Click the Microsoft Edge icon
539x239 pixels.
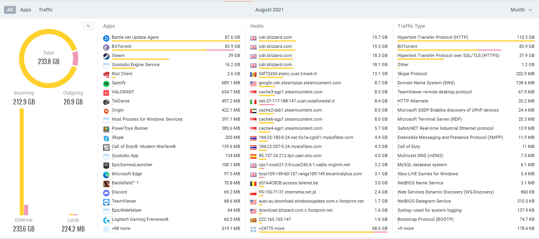click(x=106, y=175)
